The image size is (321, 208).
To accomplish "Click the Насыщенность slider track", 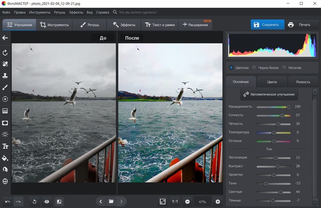I will coord(273,107).
